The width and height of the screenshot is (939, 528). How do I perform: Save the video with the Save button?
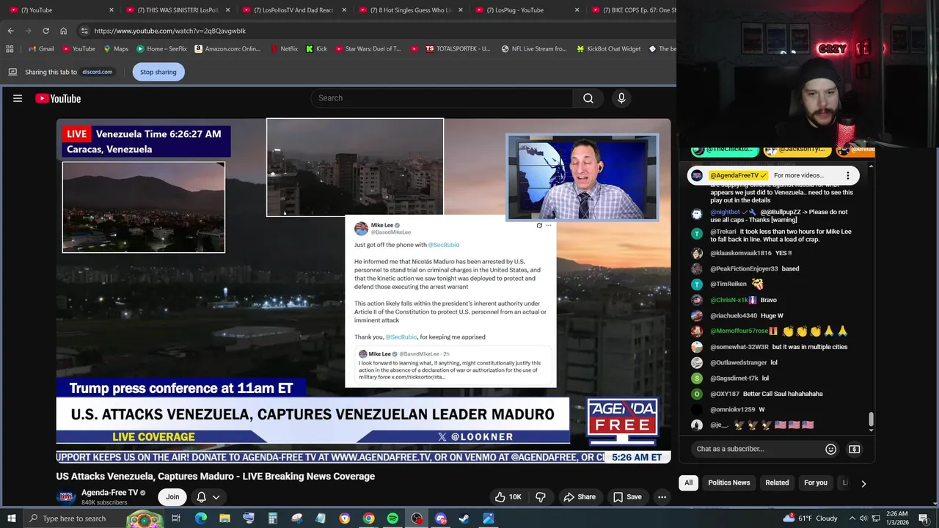[628, 497]
